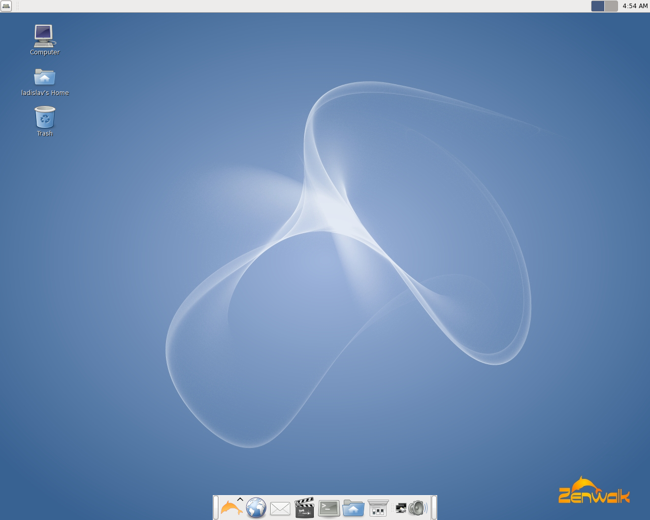Open the terminal emulator from the panel
This screenshot has width=650, height=520.
tap(329, 508)
